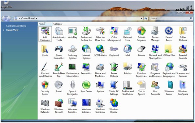
Task: Open the Recycle Bin on desktop
Action: tap(6, 4)
